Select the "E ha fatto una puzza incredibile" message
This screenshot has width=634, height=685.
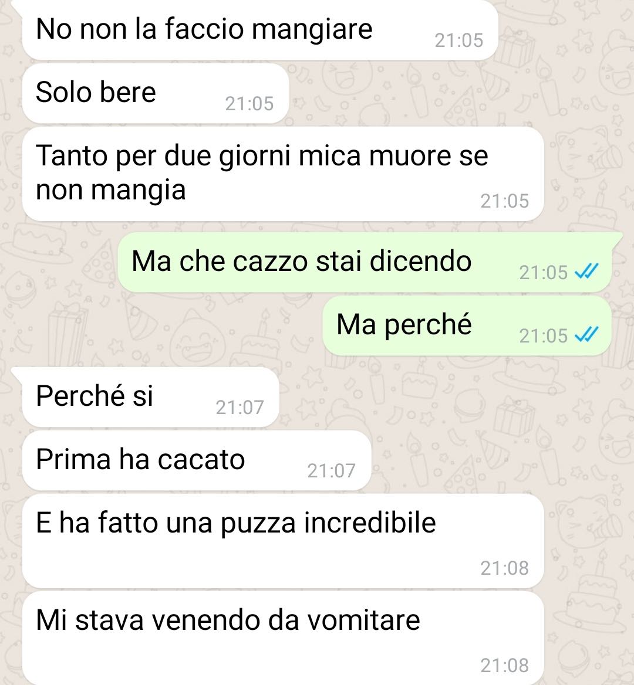pos(283,541)
